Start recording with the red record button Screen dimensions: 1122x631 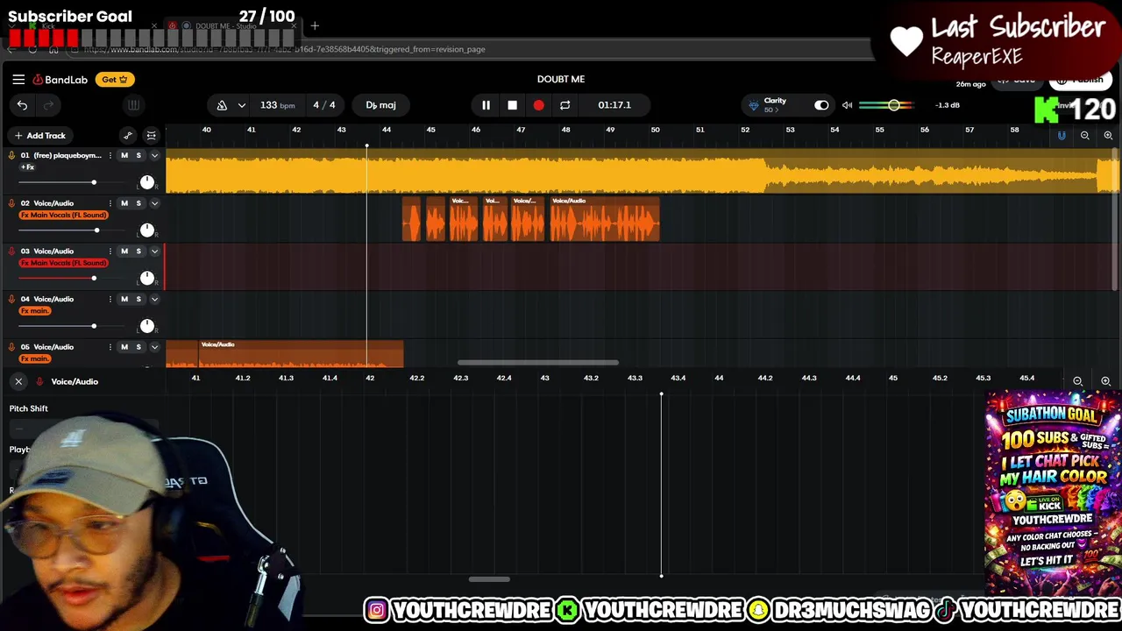(538, 105)
